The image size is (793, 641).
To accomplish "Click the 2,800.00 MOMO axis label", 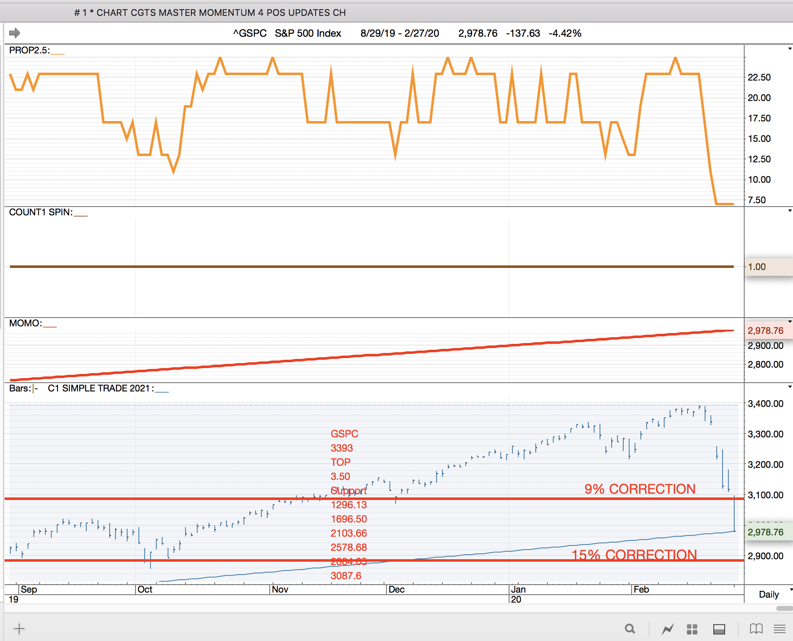I will 765,364.
